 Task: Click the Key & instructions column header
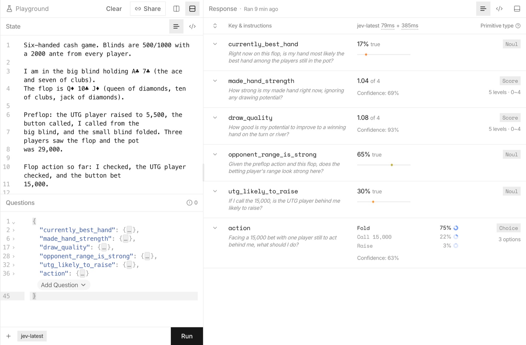click(x=250, y=26)
